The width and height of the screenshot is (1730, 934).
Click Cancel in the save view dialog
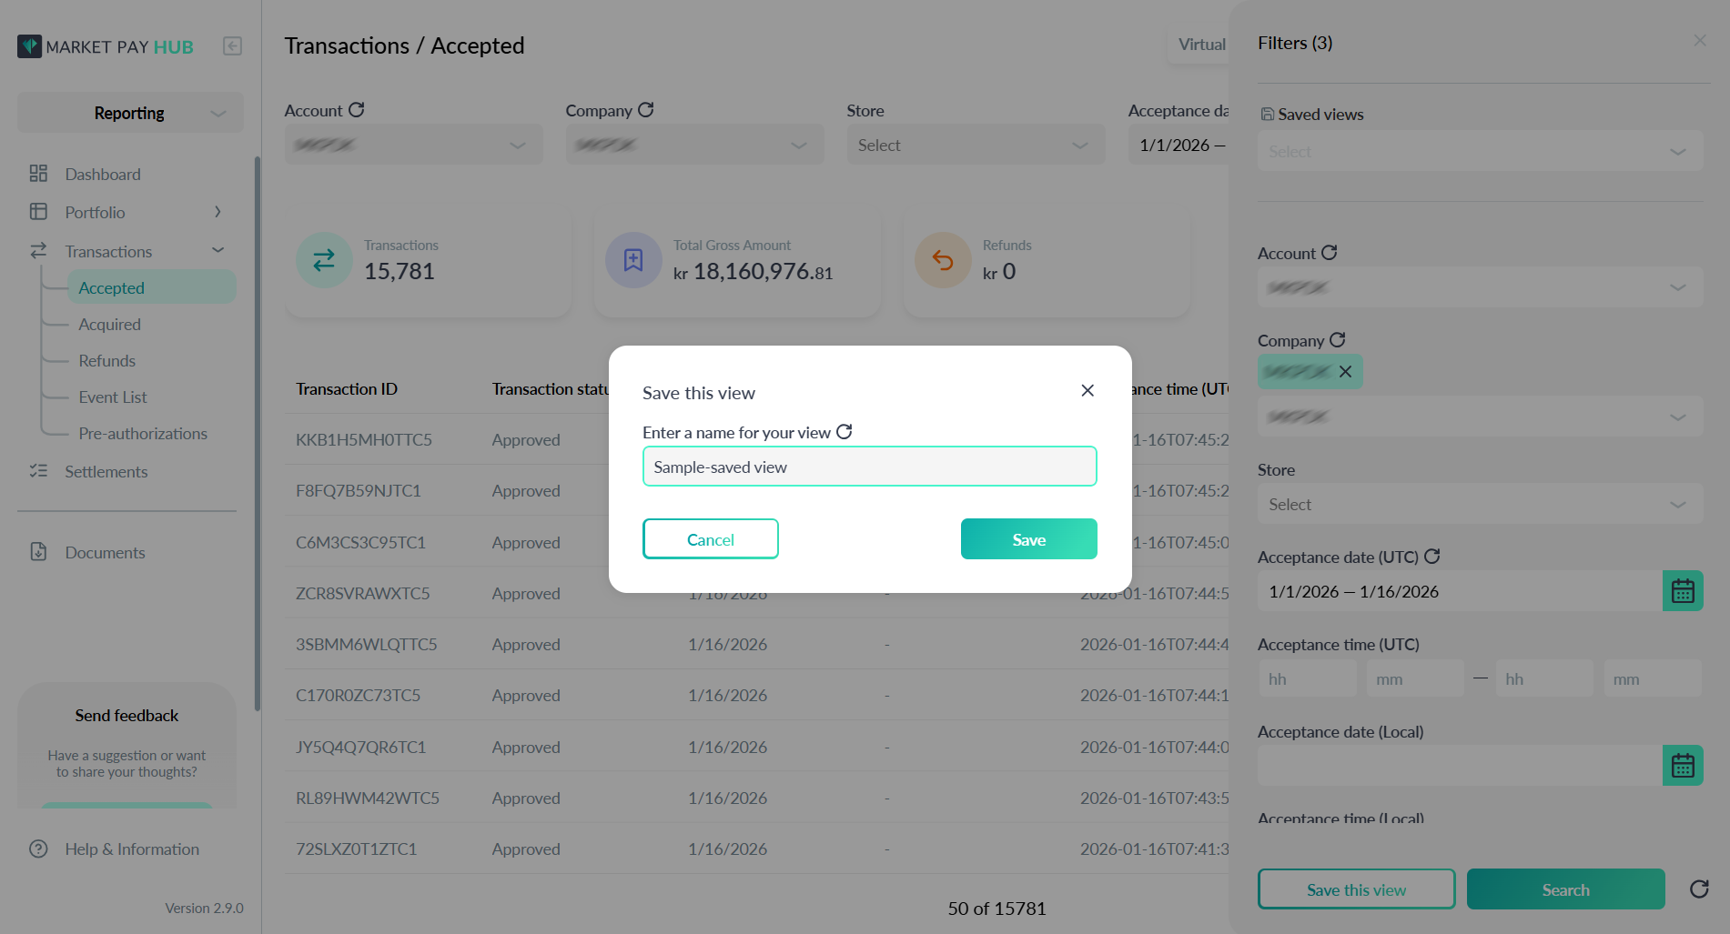coord(711,539)
